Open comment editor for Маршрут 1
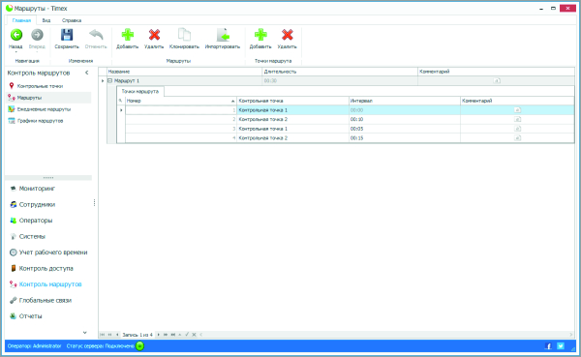The width and height of the screenshot is (581, 357). click(497, 80)
